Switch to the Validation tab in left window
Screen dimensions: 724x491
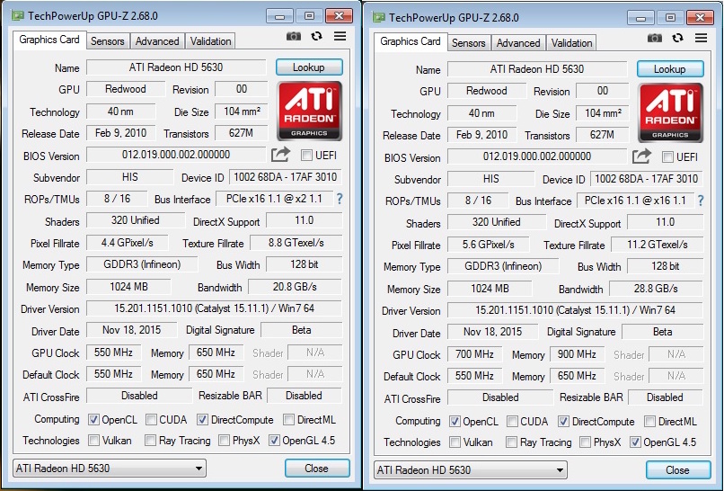[x=210, y=41]
